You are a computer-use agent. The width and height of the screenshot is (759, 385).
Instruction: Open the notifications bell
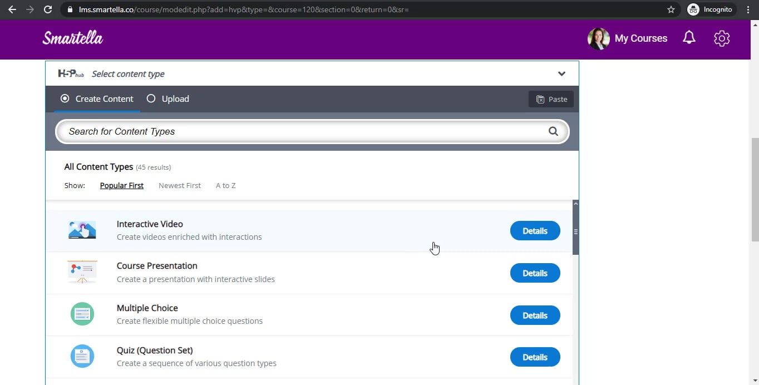click(x=689, y=38)
